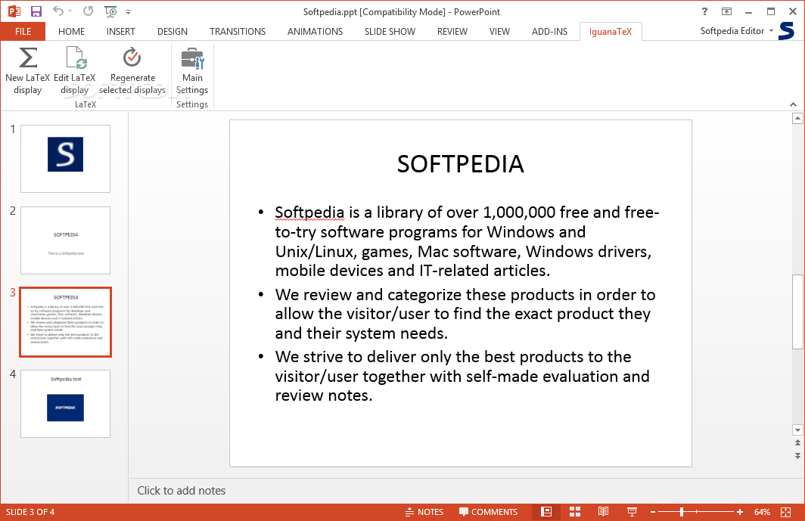Undo the last action
Screen dimensions: 805x521
pos(58,11)
